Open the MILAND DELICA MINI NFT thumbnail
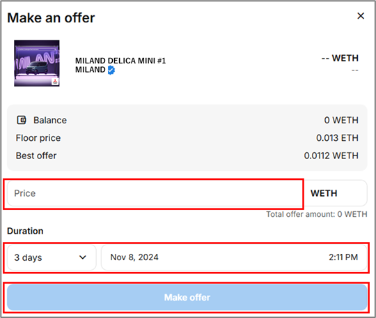This screenshot has height=318, width=376. coord(37,63)
